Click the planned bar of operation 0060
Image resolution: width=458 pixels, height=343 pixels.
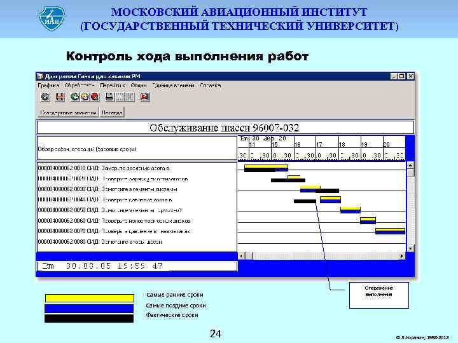coord(368,220)
